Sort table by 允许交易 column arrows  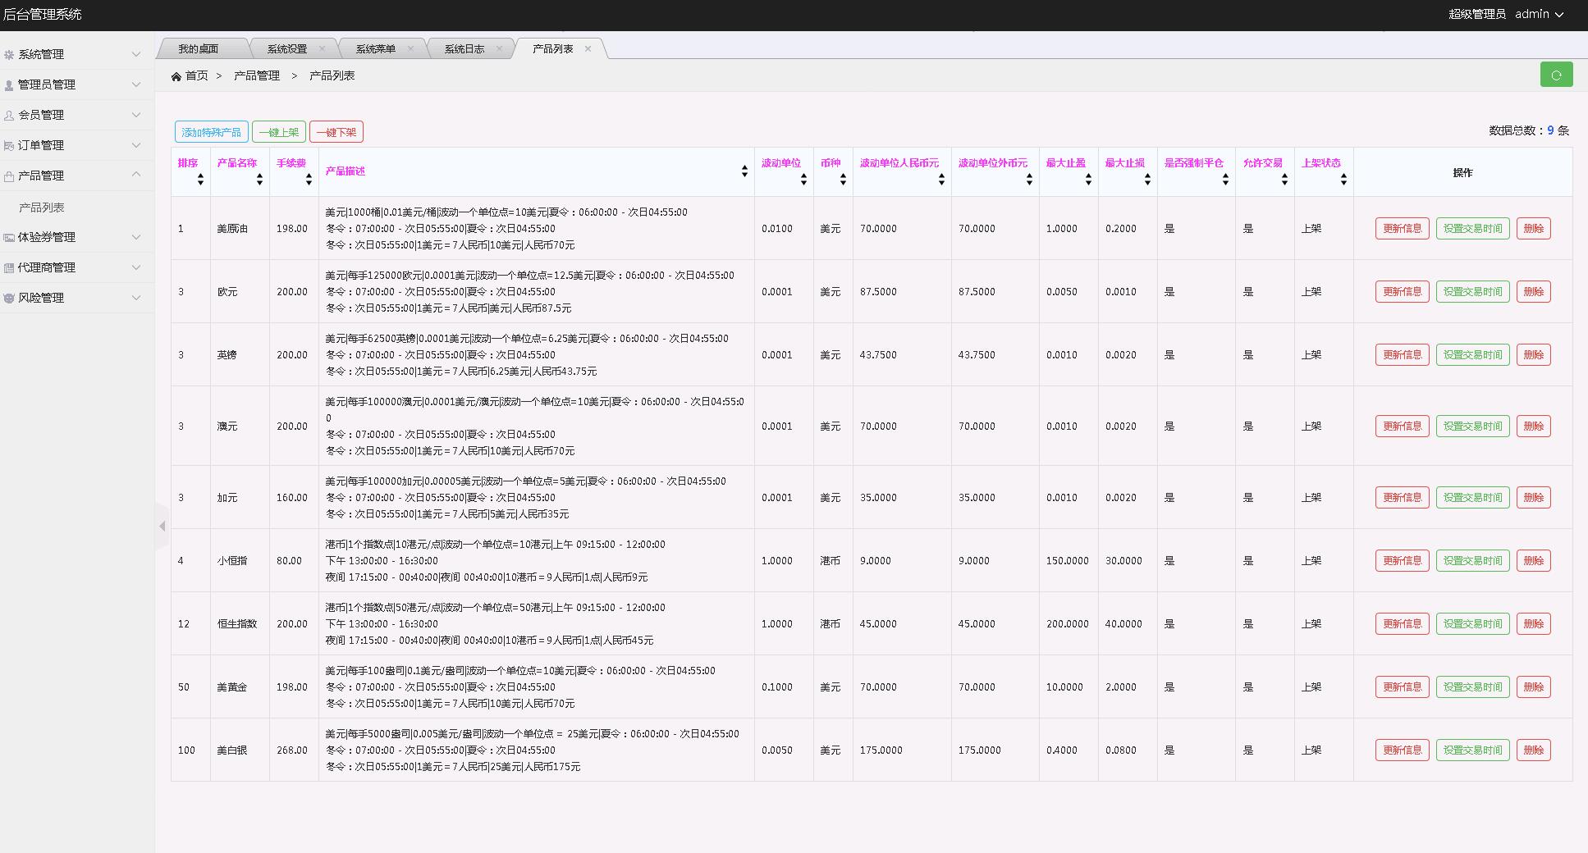[x=1284, y=180]
